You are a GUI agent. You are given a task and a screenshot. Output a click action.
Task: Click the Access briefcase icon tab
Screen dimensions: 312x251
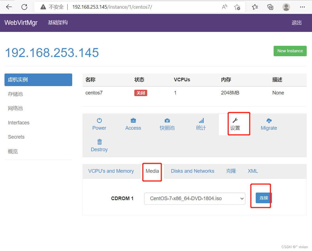click(133, 124)
